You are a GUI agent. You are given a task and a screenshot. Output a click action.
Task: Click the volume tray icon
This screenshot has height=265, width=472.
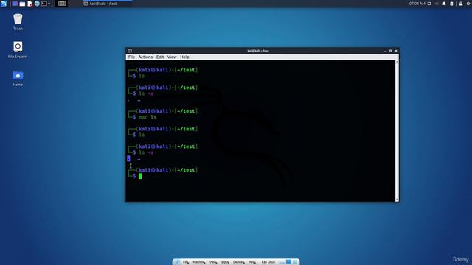click(x=437, y=4)
